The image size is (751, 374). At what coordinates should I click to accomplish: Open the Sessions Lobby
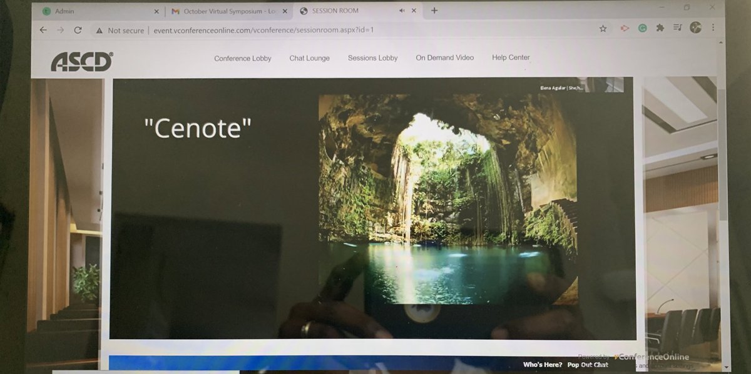coord(372,58)
